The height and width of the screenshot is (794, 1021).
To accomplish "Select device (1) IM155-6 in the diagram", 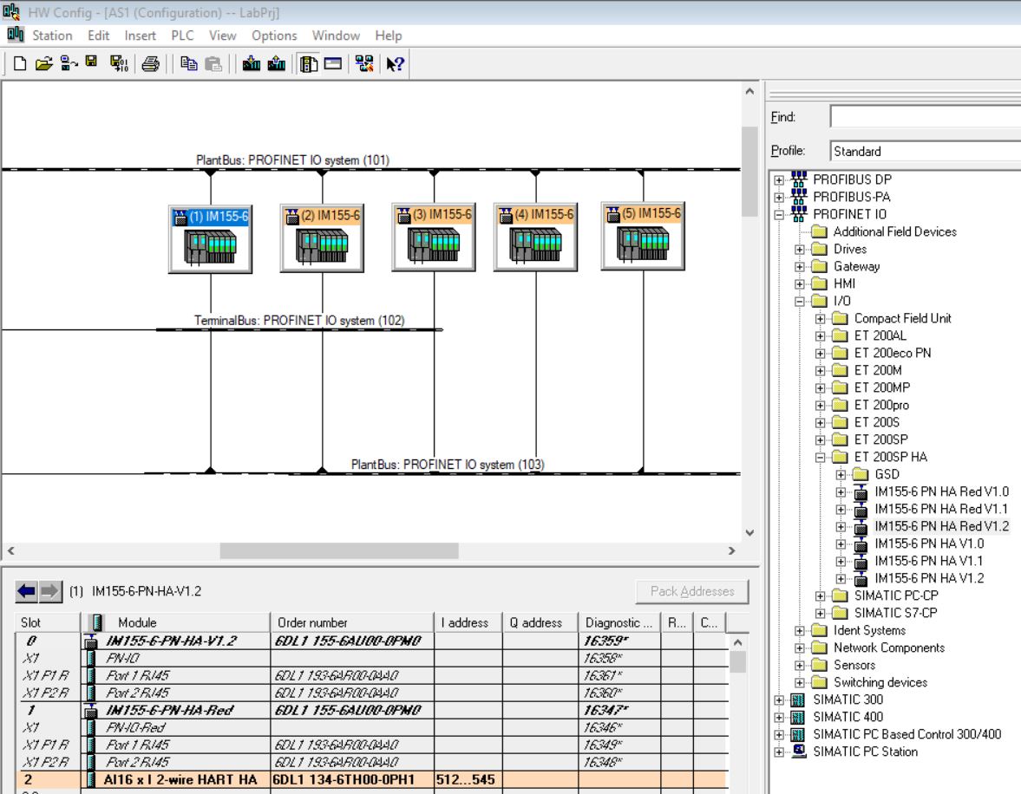I will click(210, 239).
